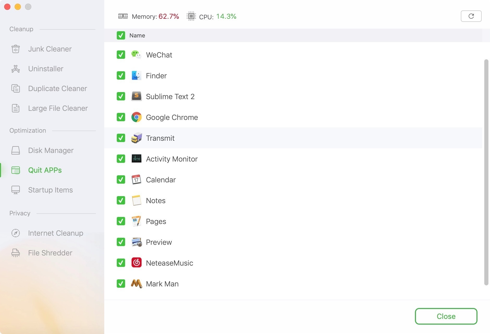Click the Startup Items monitor icon
Image resolution: width=490 pixels, height=334 pixels.
[16, 190]
